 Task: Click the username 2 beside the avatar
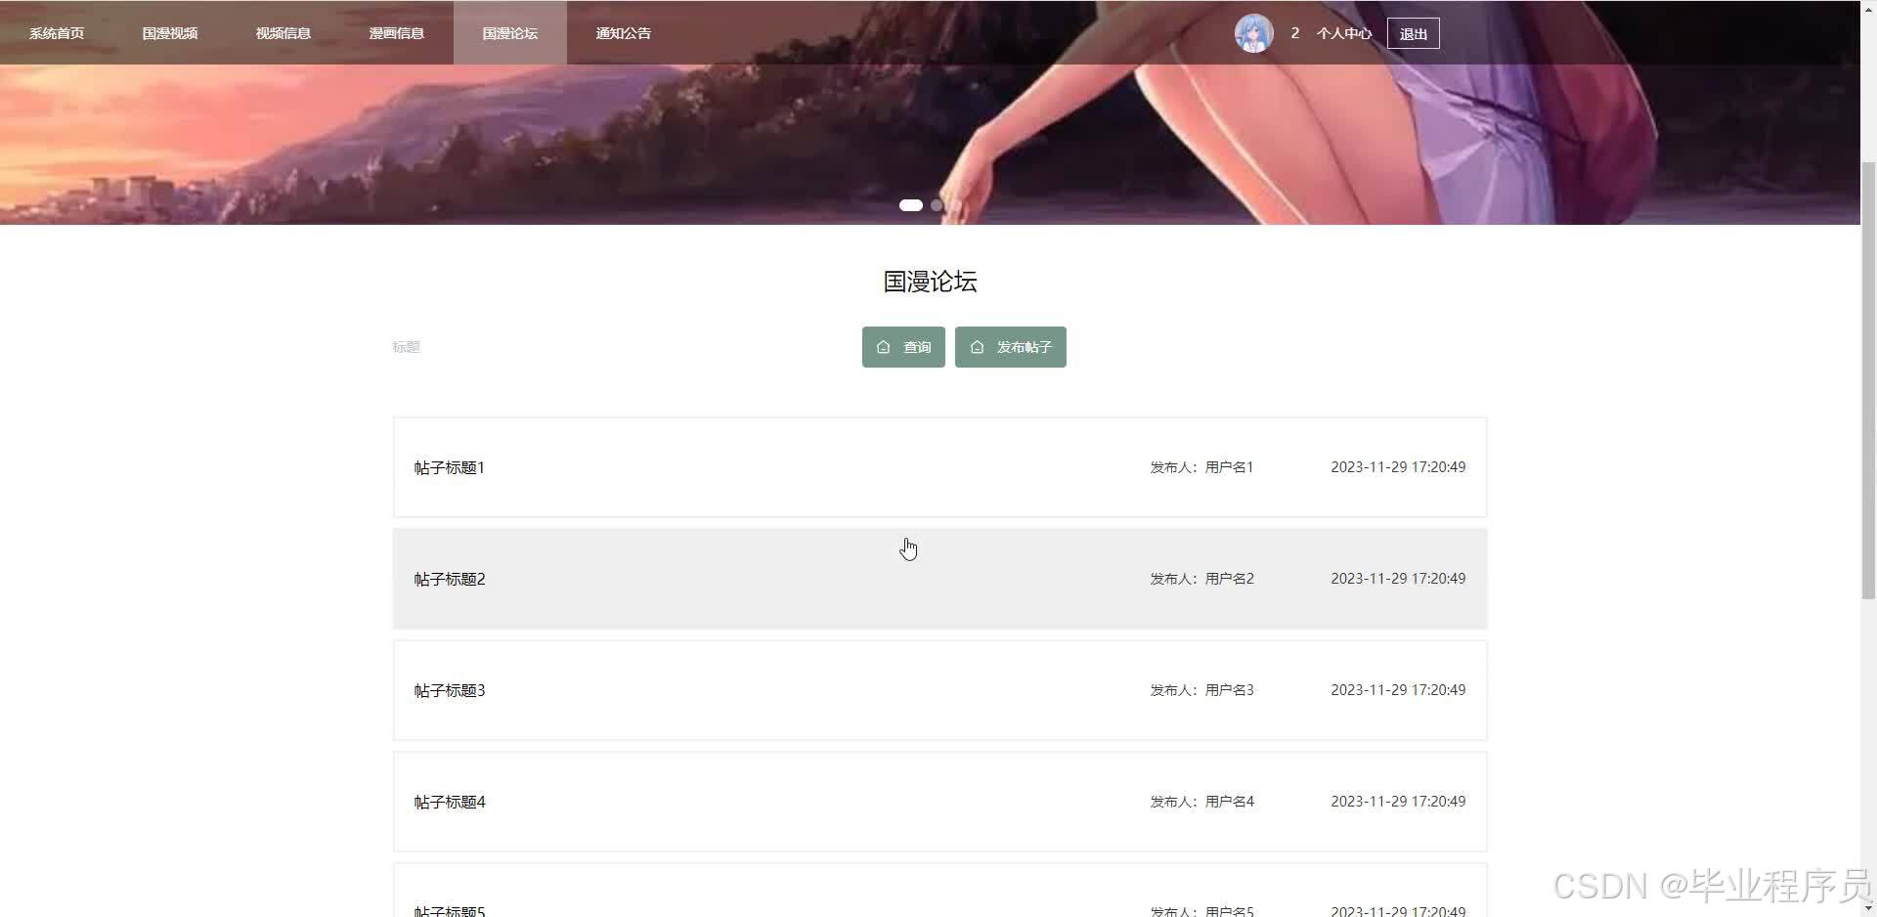1294,33
